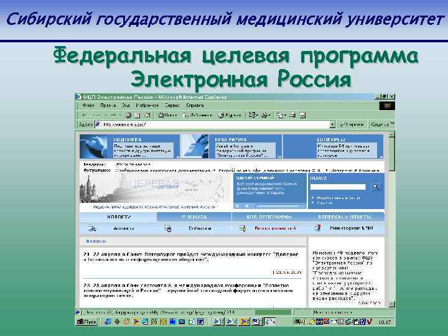Click the Федеральная целевая программа logo banner
The height and width of the screenshot is (336, 448).
pyautogui.click(x=155, y=192)
